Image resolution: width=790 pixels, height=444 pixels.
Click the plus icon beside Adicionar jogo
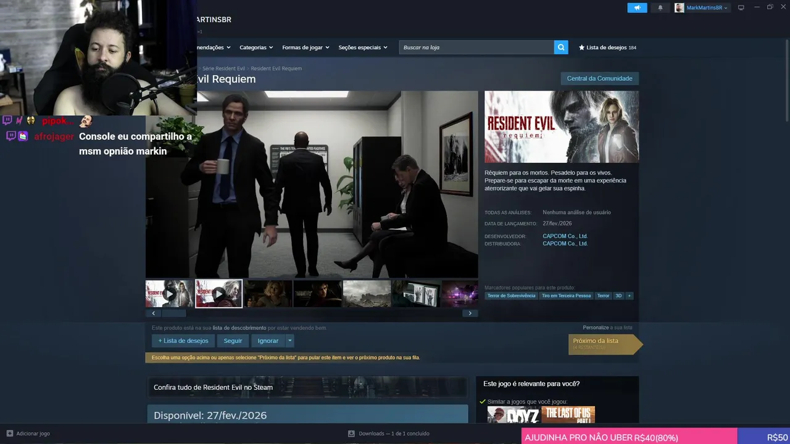(x=9, y=434)
